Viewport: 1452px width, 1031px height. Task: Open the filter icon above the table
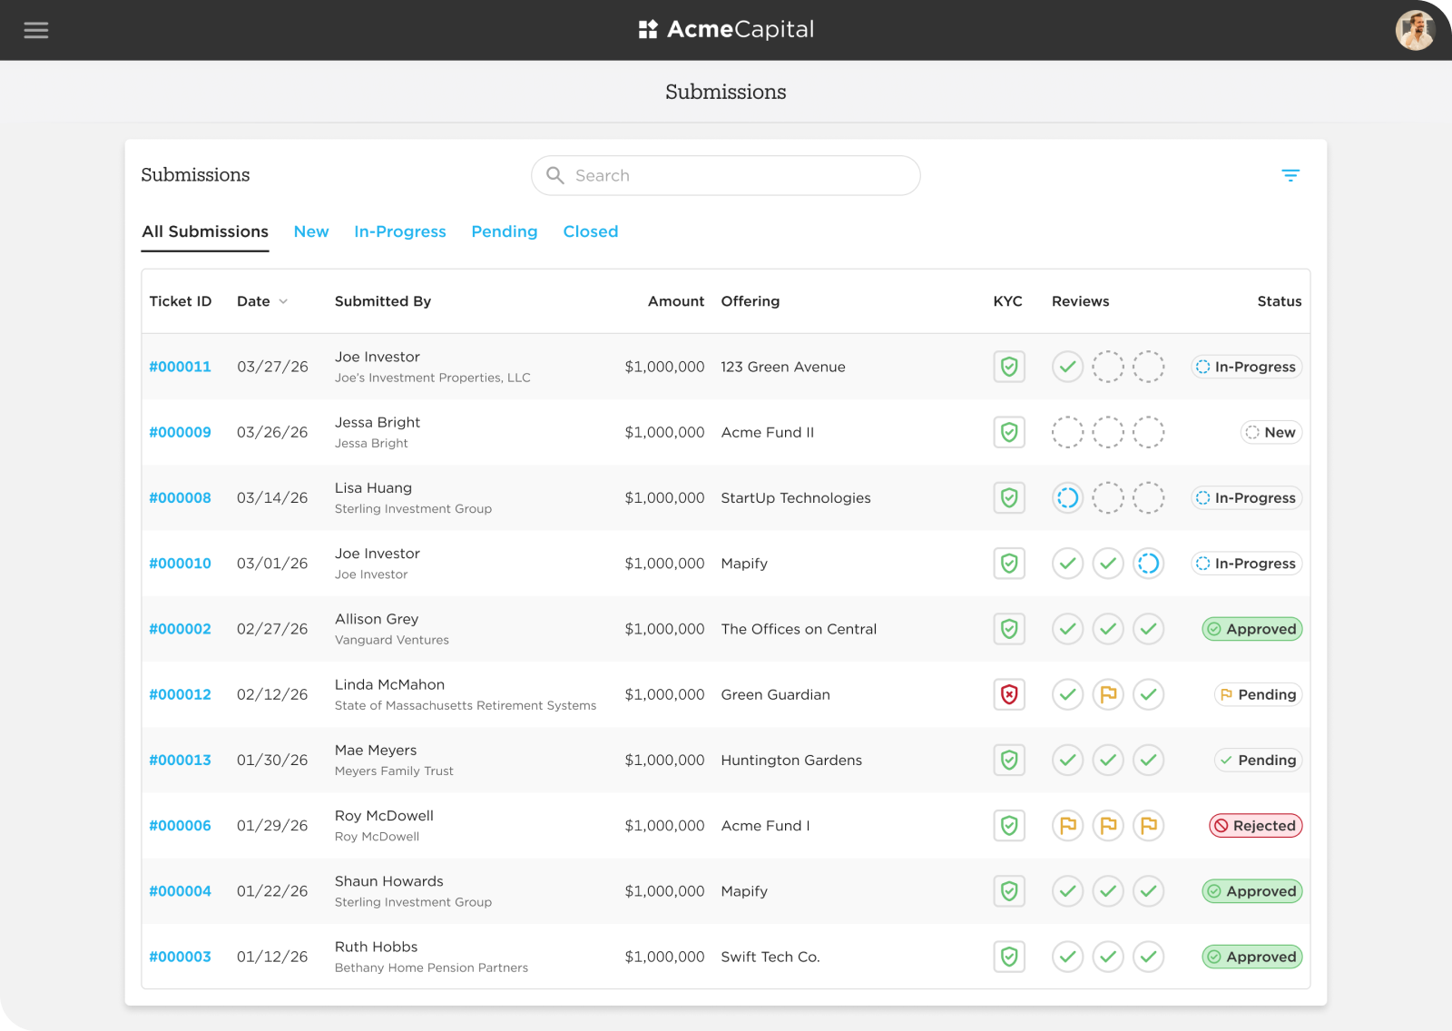(x=1290, y=175)
